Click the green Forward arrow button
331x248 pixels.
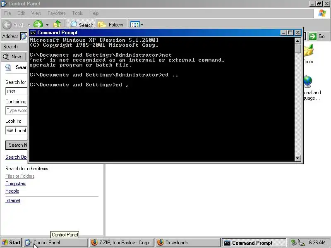38,24
